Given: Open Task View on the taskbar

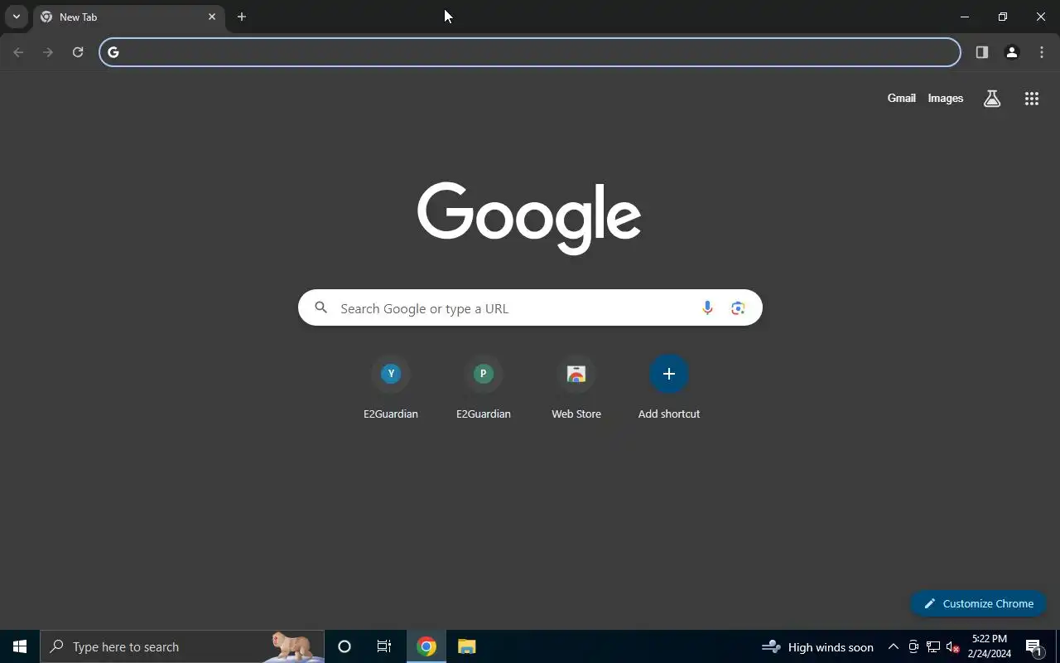Looking at the screenshot, I should pyautogui.click(x=384, y=646).
